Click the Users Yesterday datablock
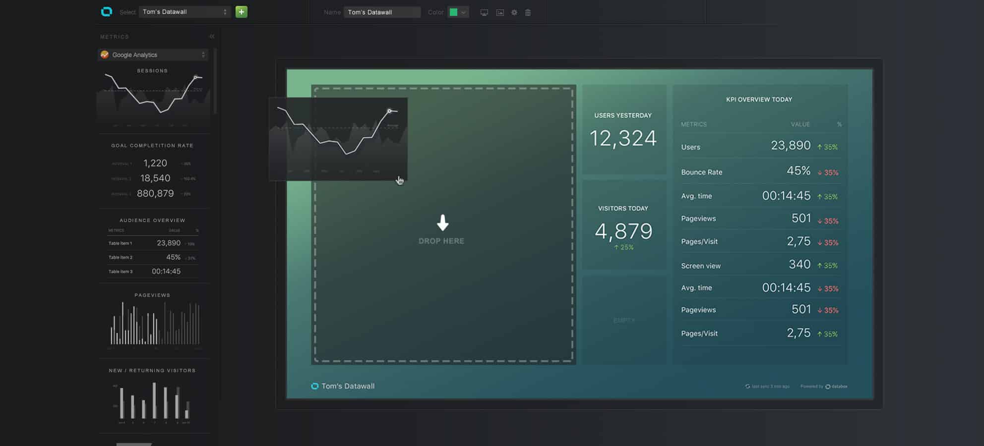The width and height of the screenshot is (984, 446). [x=623, y=130]
